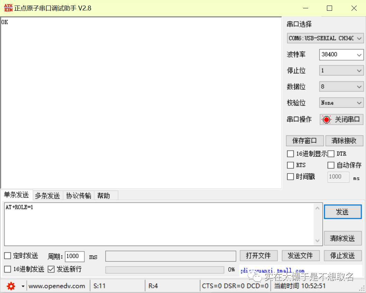This screenshot has width=366, height=293.
Task: Expand the 波特率 baud rate dropdown
Action: [341, 54]
